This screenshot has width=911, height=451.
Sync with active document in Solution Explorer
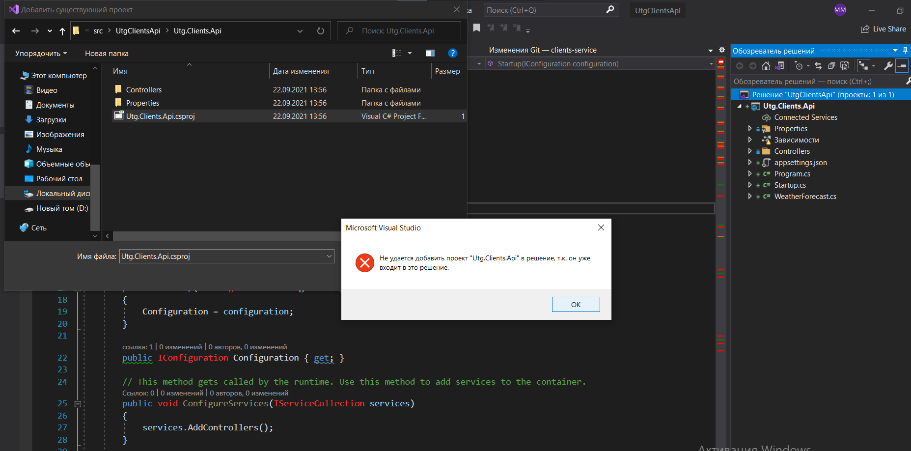(x=818, y=66)
